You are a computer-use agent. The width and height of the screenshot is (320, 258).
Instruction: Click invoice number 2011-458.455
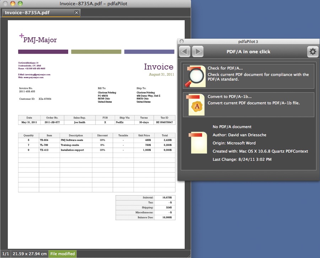point(27,92)
